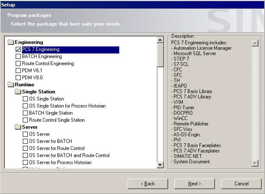Check the OS Single Station checkbox
This screenshot has width=265, height=194.
pos(25,99)
